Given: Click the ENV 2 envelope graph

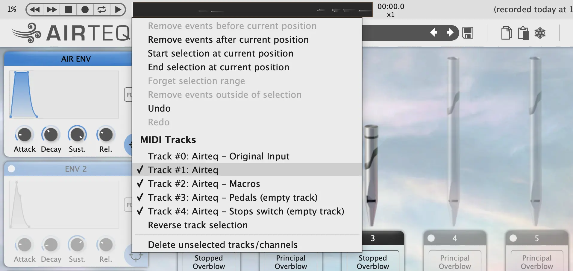Looking at the screenshot, I should (64, 205).
